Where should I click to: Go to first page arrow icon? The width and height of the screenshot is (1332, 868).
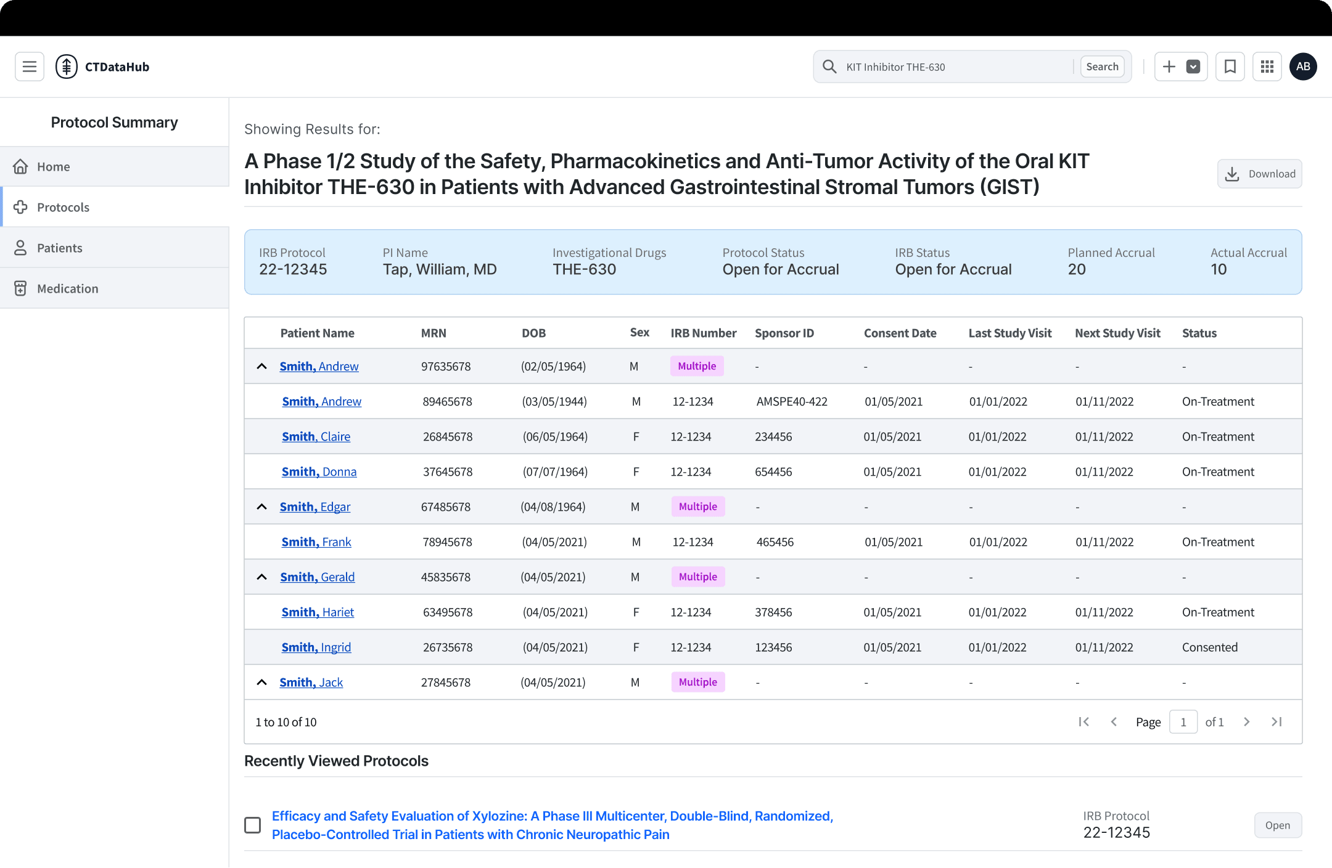click(x=1084, y=722)
